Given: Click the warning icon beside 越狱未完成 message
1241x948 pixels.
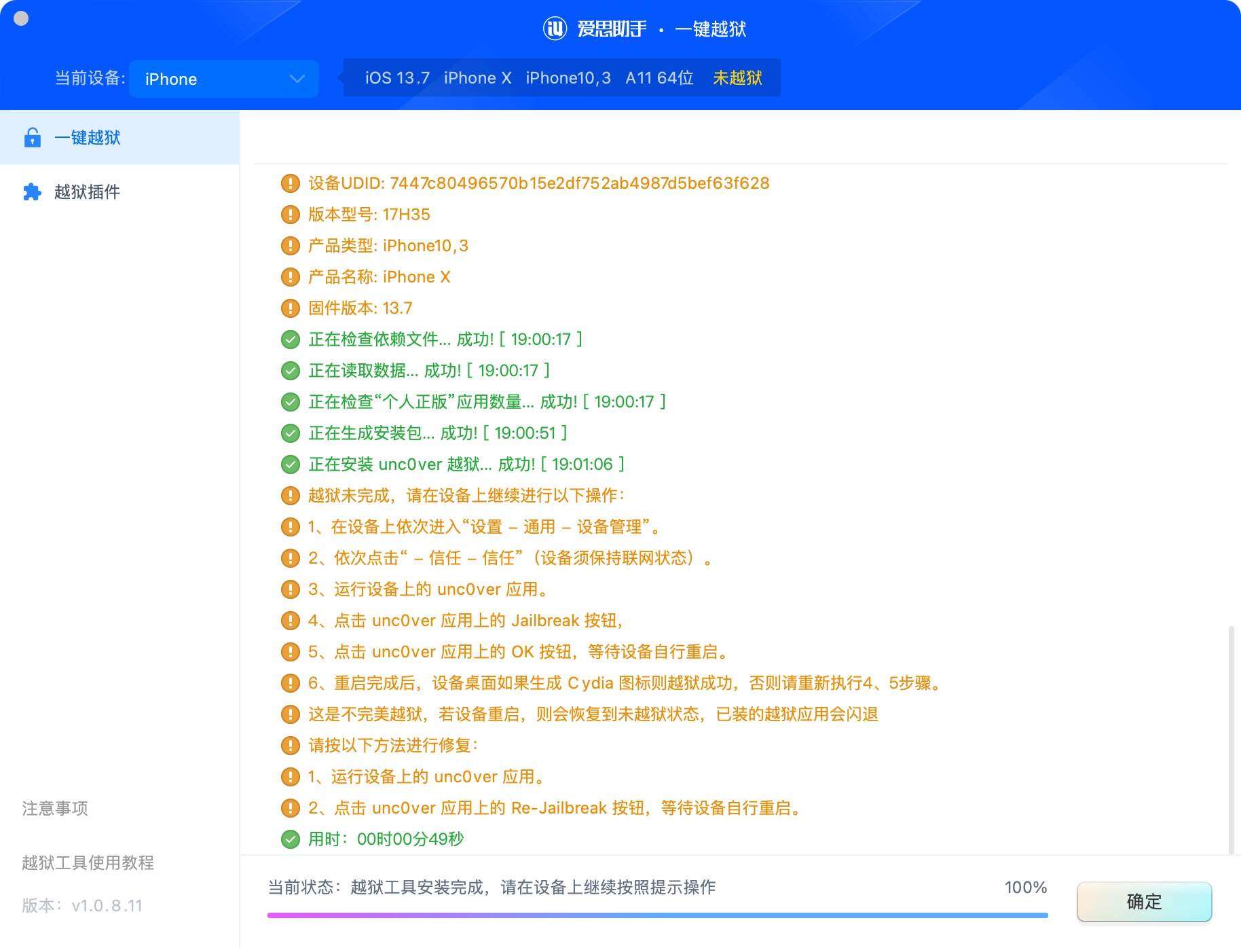Looking at the screenshot, I should point(291,496).
